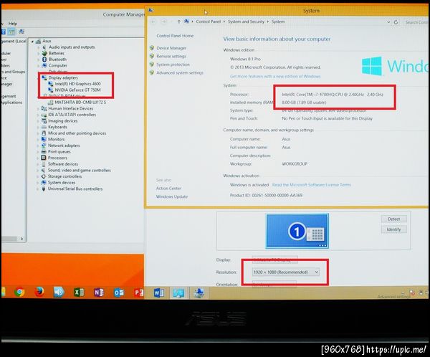
Task: Click the Intel(R) HD Graphics 4600 icon
Action: point(50,84)
